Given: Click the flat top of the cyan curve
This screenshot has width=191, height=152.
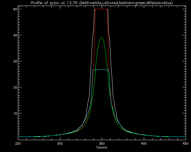Looking at the screenshot, I should [x=101, y=70].
